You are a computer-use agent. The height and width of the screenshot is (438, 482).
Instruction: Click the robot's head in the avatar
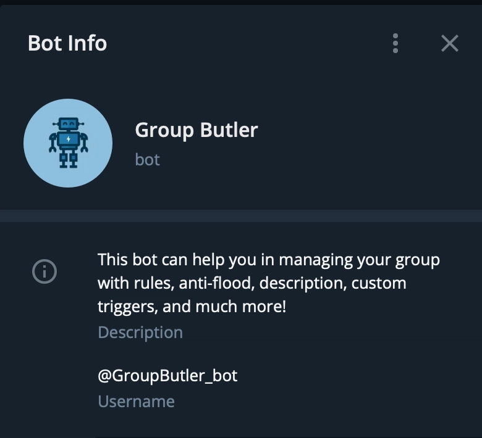(x=68, y=124)
